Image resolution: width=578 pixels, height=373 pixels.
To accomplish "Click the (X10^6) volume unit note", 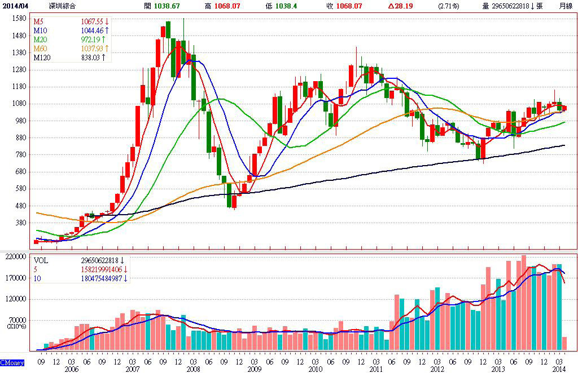I will [x=16, y=326].
